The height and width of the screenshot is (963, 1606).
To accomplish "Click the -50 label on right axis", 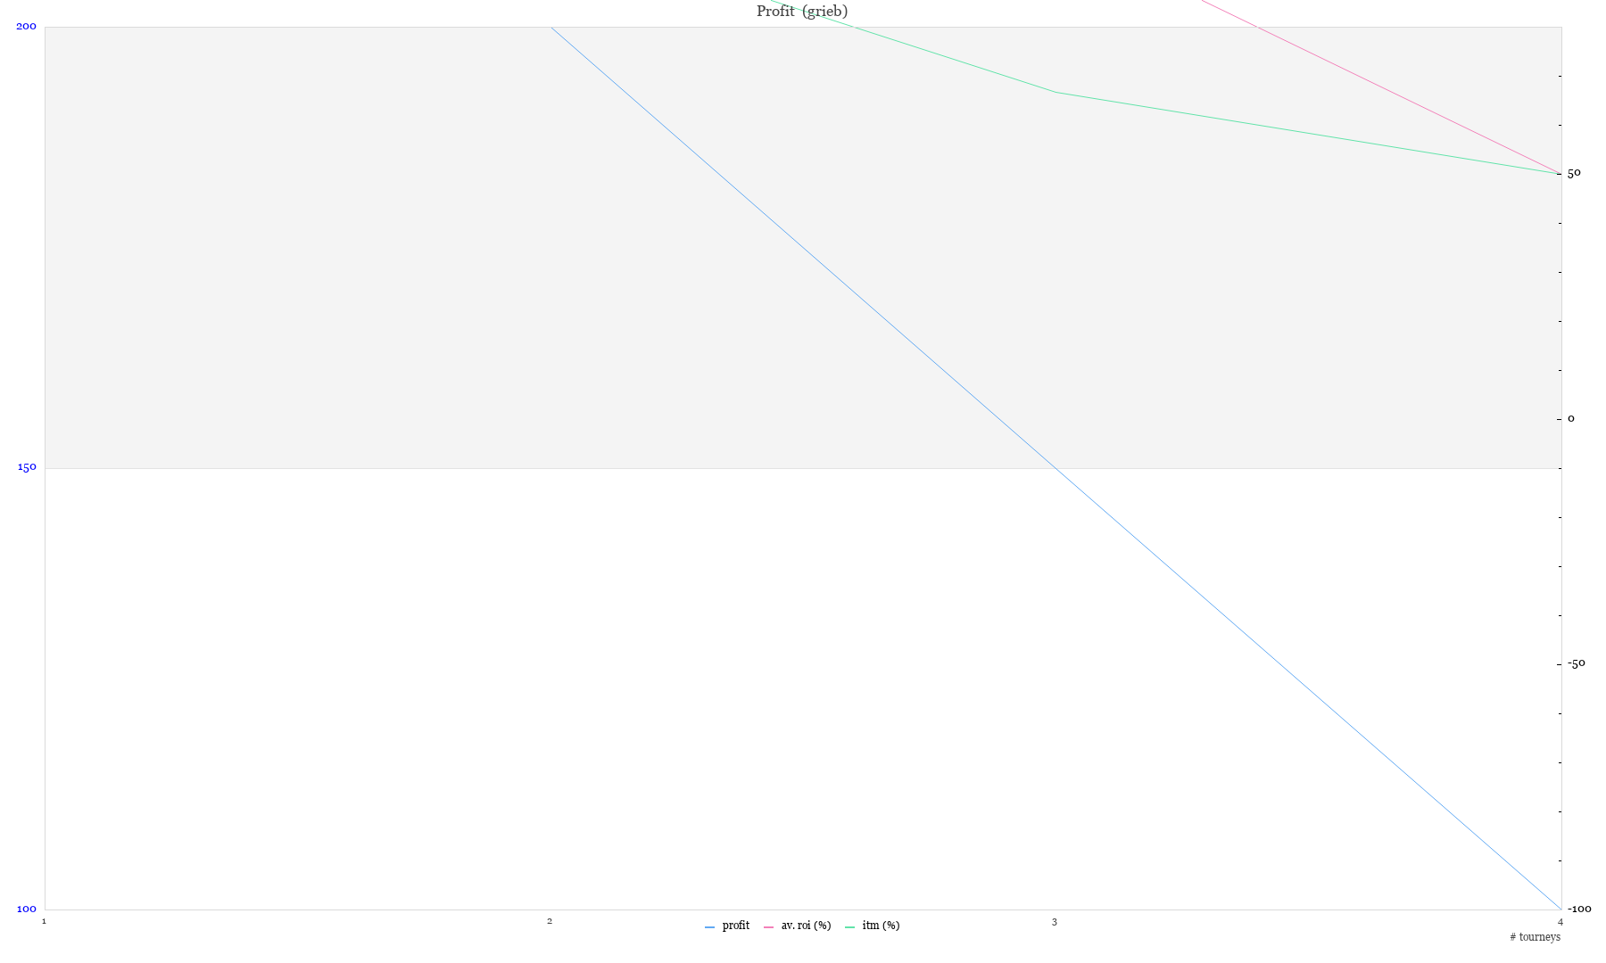I will (1576, 663).
